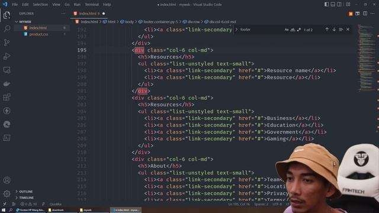Screen dimensions: 379x213
Task: Click the Windows Start button
Action: click(4, 210)
